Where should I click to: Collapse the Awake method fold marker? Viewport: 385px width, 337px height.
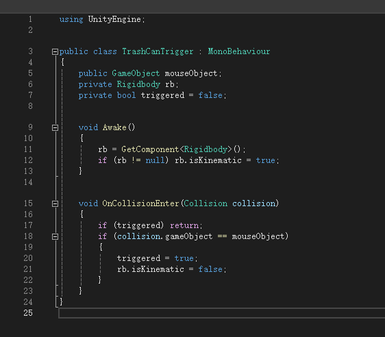click(55, 127)
